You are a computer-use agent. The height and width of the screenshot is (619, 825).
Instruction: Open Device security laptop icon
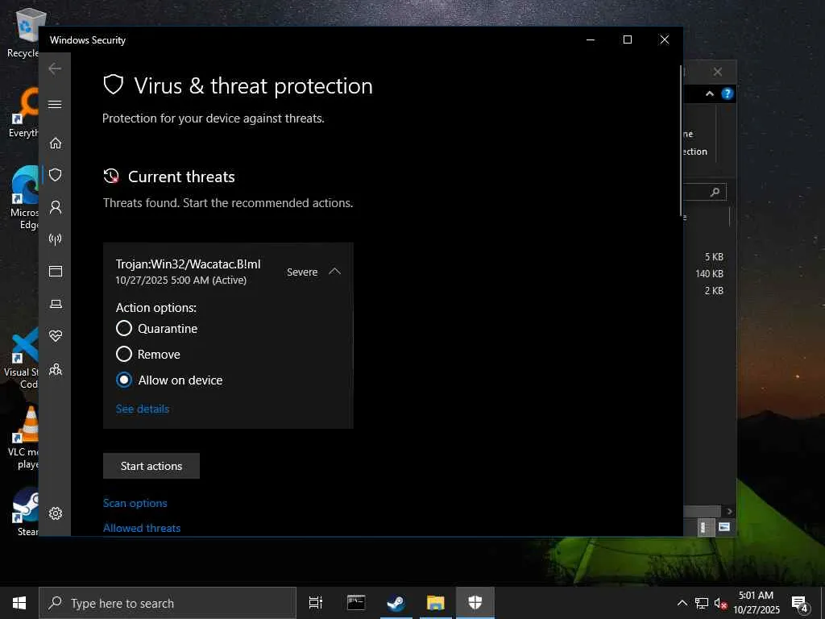[56, 304]
